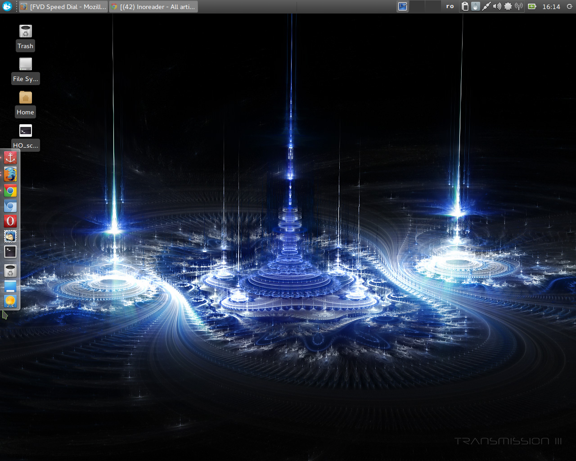Click the 'Trash' desktop label text

[x=25, y=46]
